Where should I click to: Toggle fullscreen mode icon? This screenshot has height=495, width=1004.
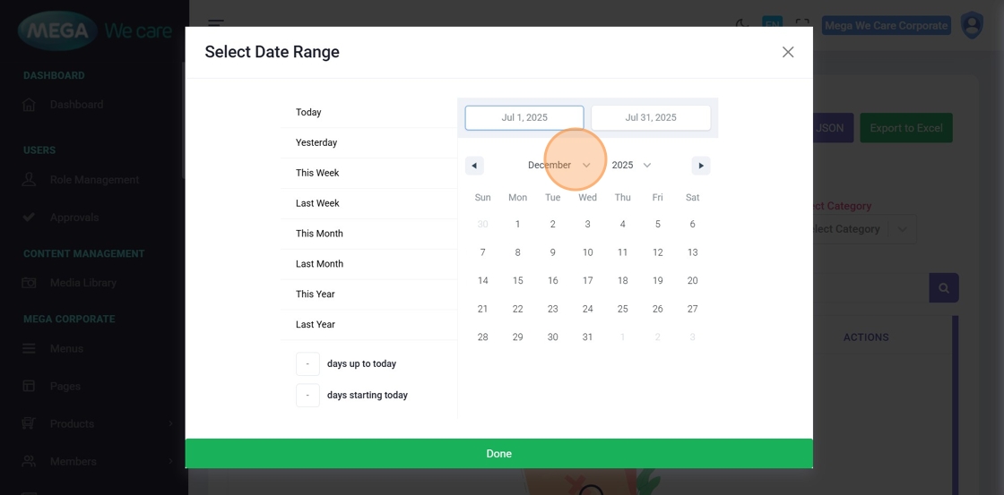pos(802,25)
